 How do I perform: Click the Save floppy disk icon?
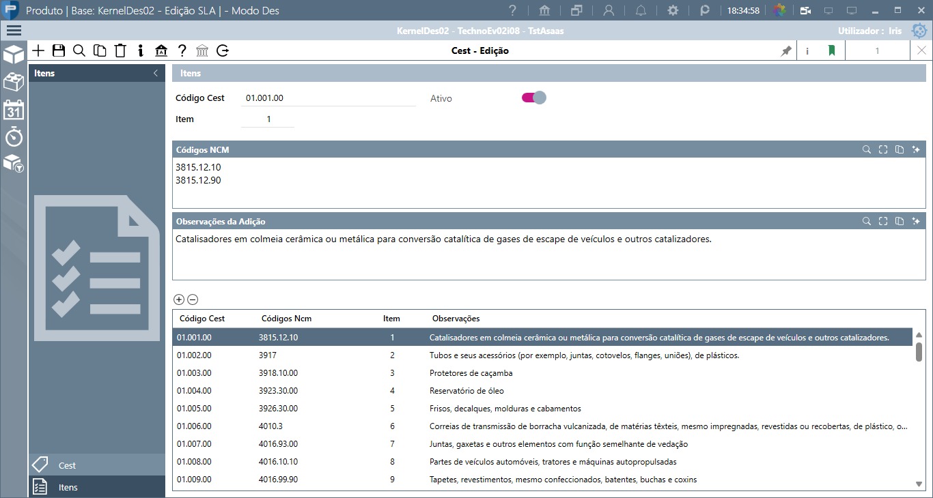click(x=59, y=50)
